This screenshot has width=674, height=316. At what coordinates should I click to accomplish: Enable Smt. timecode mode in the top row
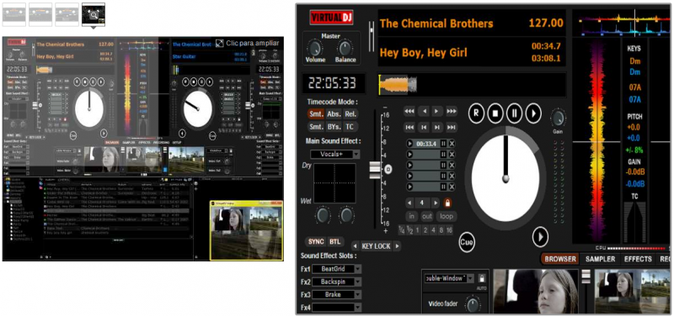coord(317,114)
